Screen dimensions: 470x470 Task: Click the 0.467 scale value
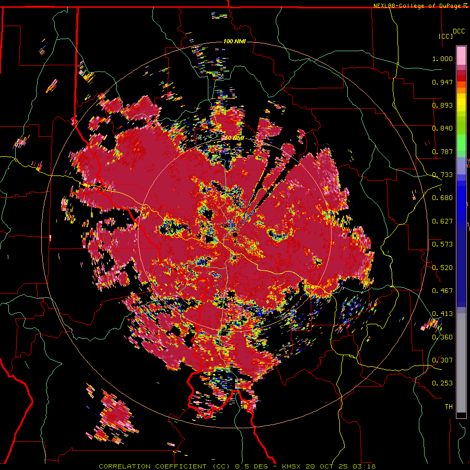pyautogui.click(x=442, y=290)
